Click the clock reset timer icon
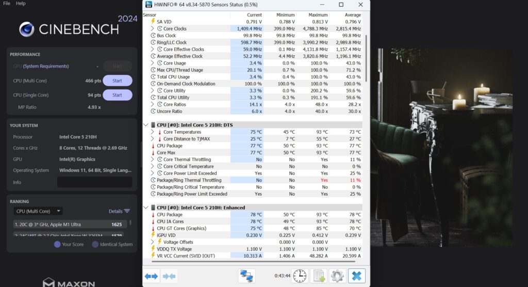Image resolution: width=528 pixels, height=287 pixels. pos(300,276)
